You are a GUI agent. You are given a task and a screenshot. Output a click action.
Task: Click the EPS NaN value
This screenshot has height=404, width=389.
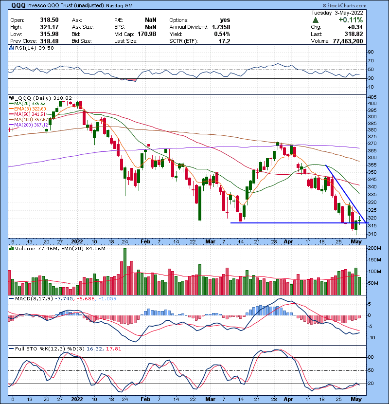pos(151,27)
